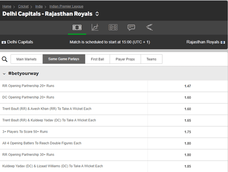Collapse the match header arrow icon
Image resolution: width=228 pixels, height=172 pixels.
[149, 27]
